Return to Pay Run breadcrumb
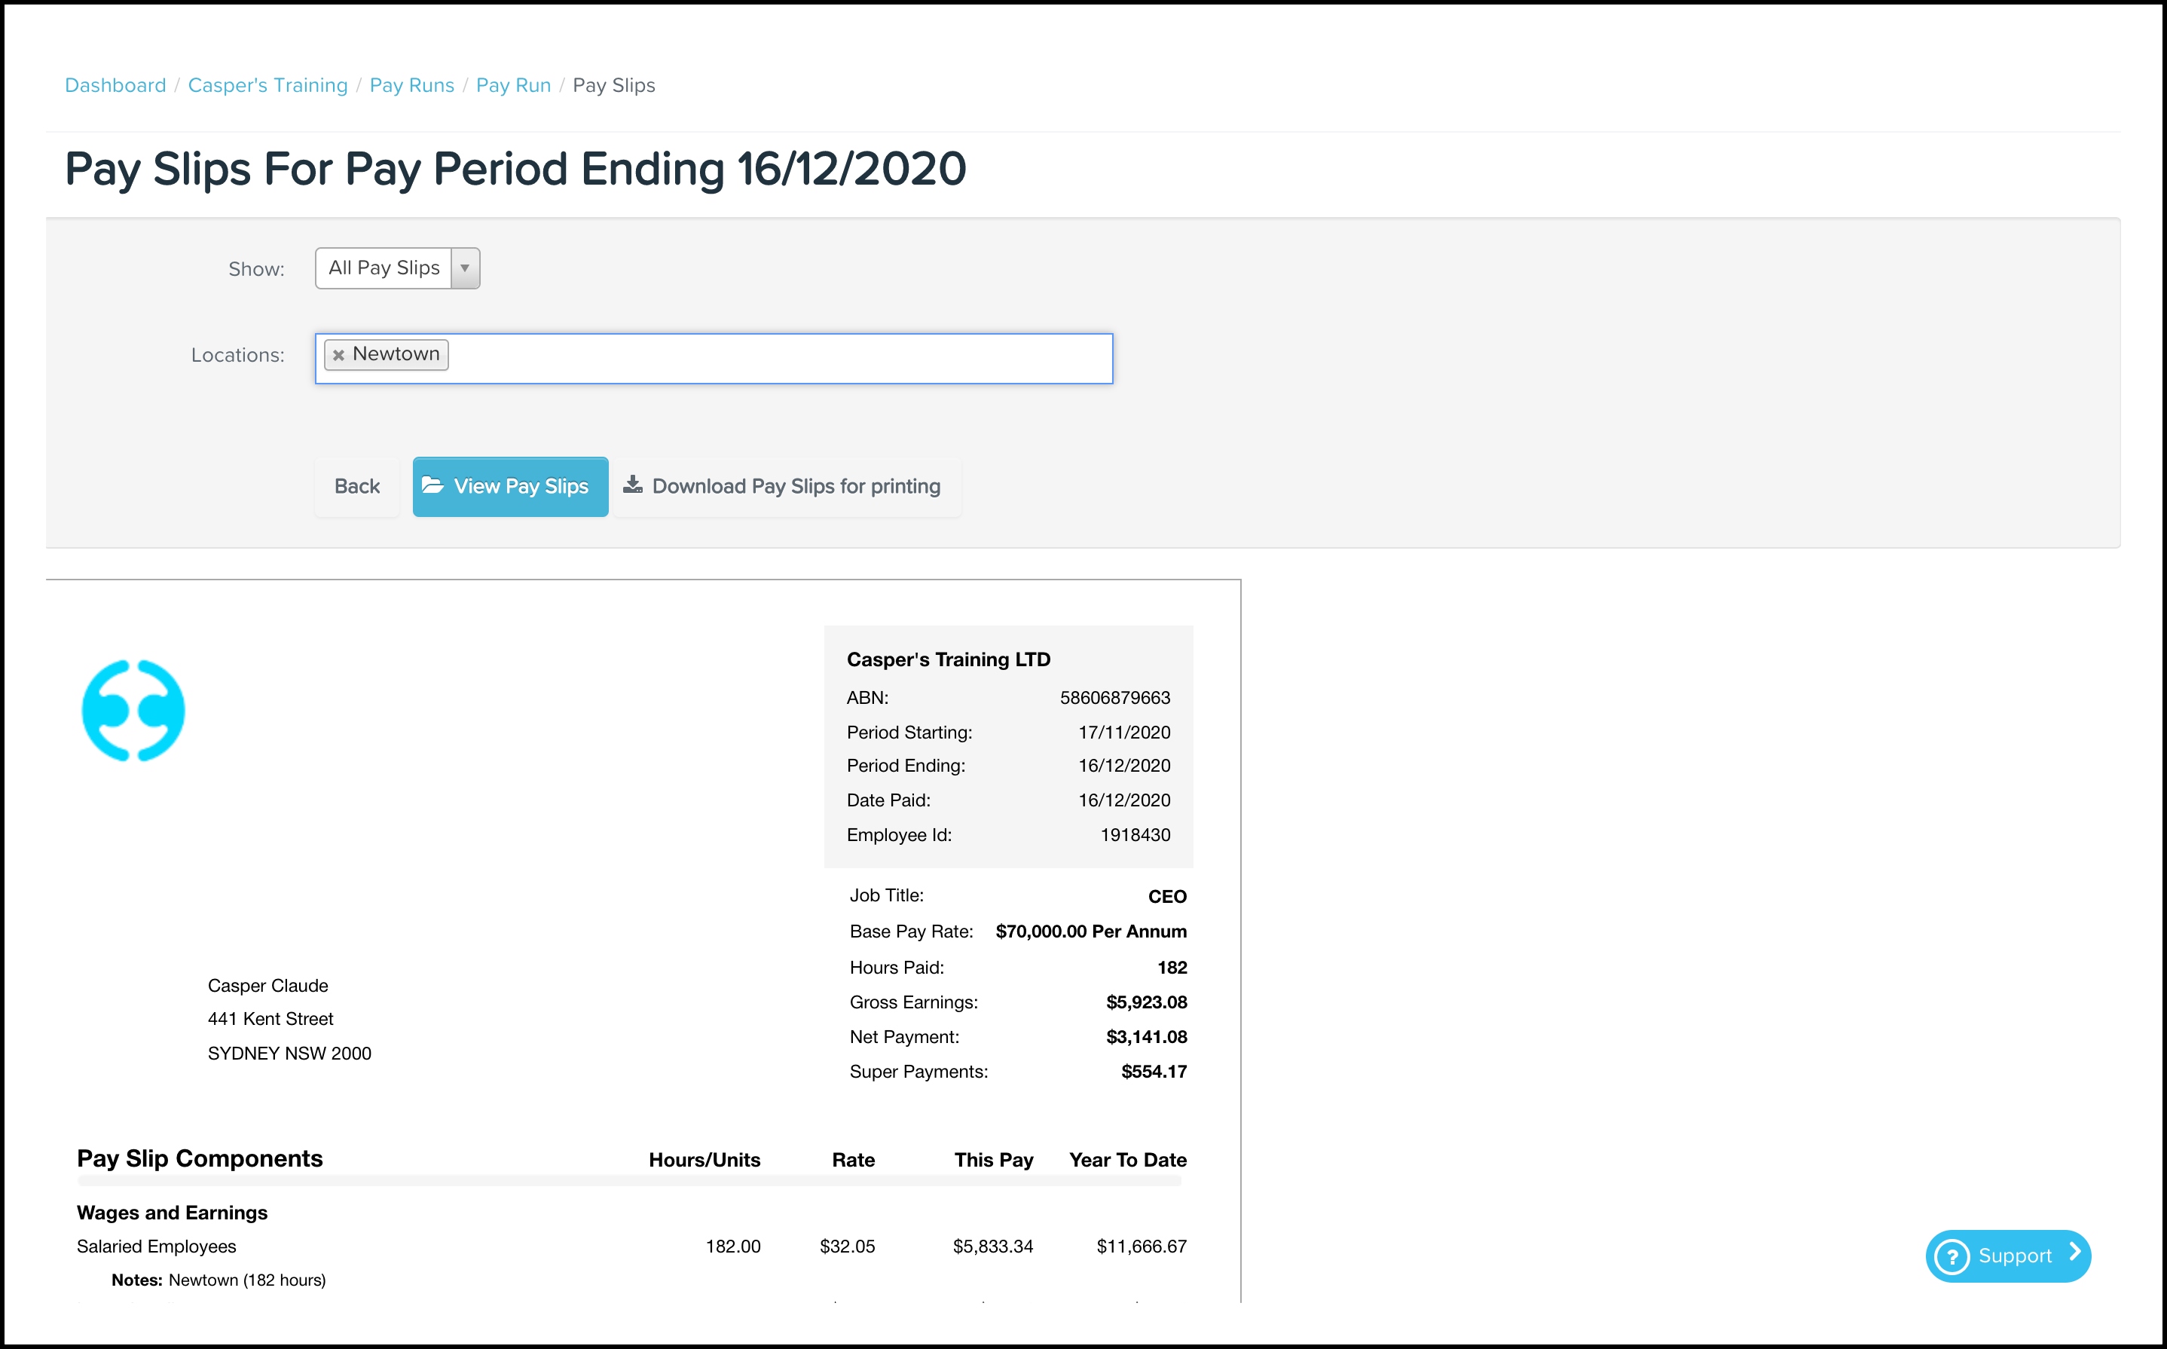The image size is (2167, 1349). (x=514, y=86)
